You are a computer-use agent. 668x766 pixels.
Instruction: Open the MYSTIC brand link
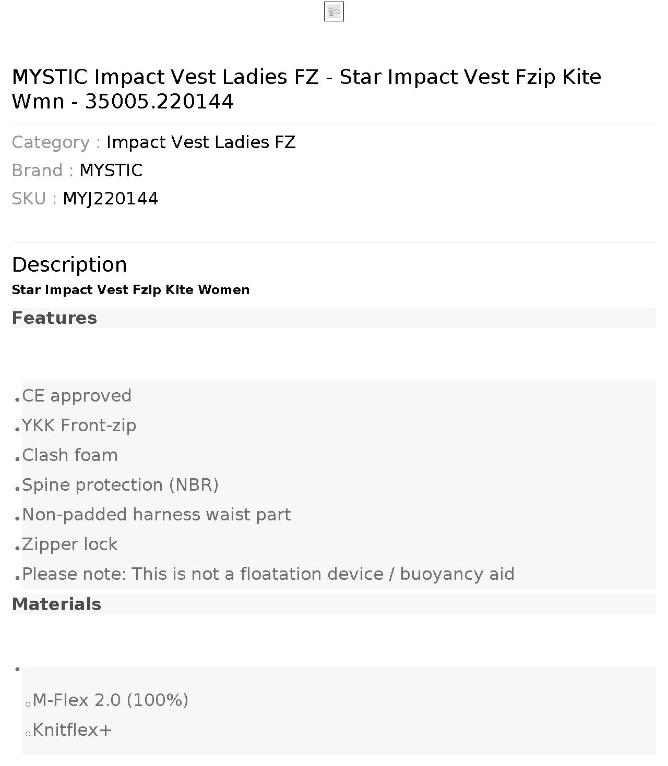pos(111,171)
